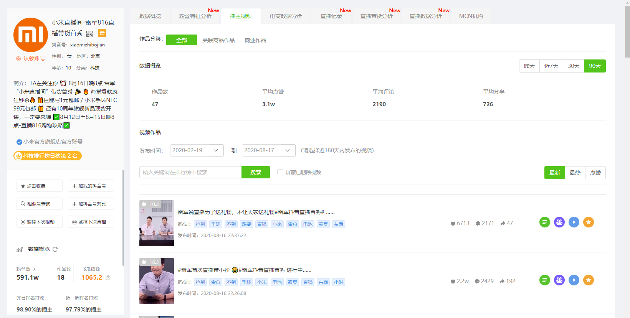Select the 昨天 time range
The height and width of the screenshot is (318, 630).
529,66
